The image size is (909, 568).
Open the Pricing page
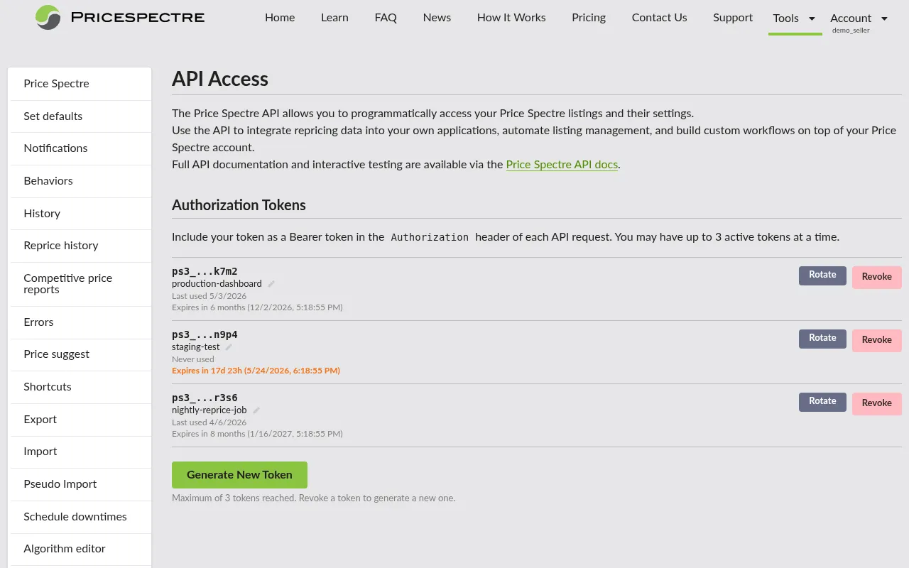point(589,18)
